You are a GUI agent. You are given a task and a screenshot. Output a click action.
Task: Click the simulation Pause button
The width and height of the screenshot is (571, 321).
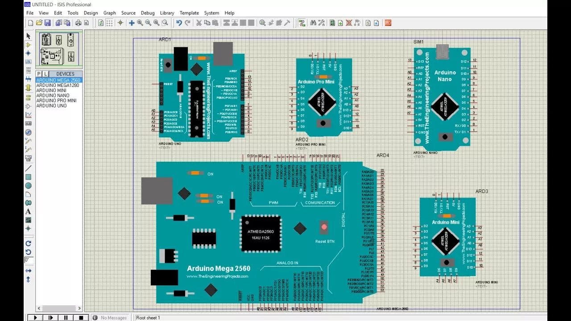tap(66, 317)
